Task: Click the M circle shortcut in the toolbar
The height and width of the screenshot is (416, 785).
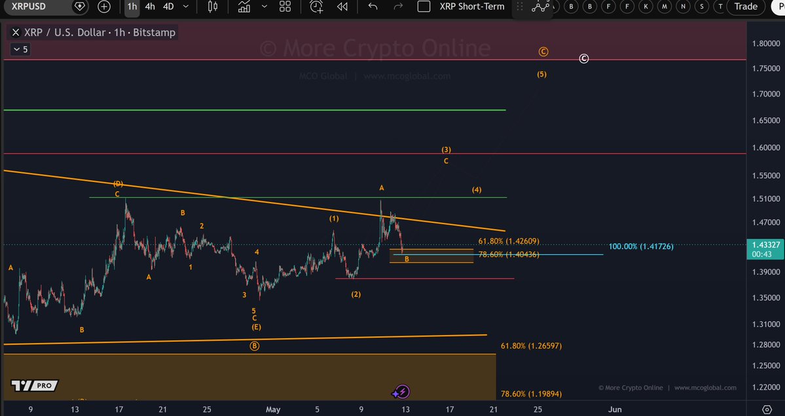Action: click(665, 7)
